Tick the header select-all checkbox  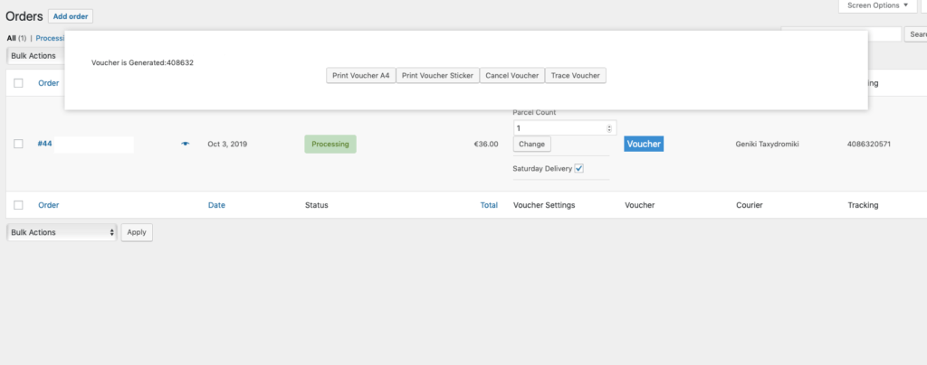(18, 83)
